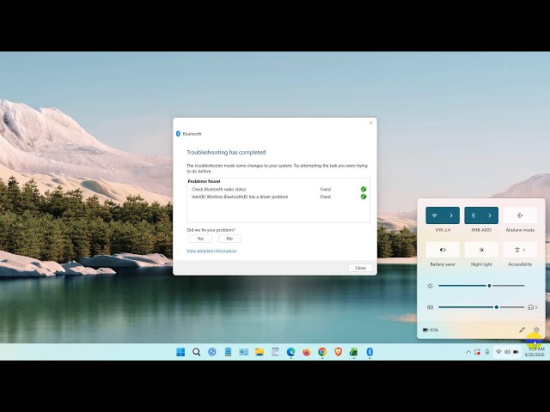
Task: Click the Bluetooth logo in dialog header
Action: point(178,134)
